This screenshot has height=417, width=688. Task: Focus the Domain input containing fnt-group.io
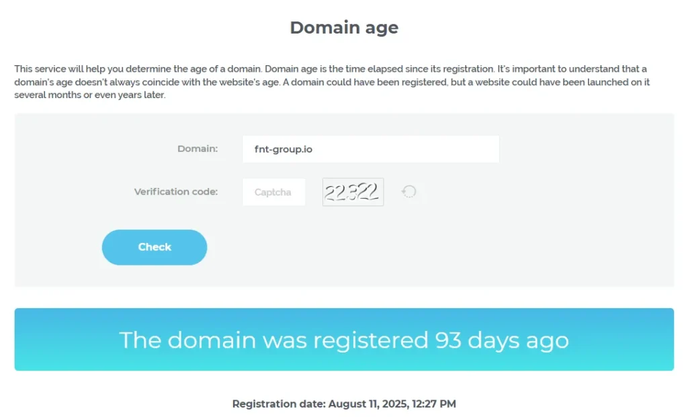(x=370, y=149)
